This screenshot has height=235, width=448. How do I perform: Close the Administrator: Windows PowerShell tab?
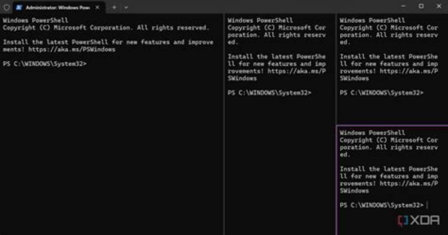97,7
